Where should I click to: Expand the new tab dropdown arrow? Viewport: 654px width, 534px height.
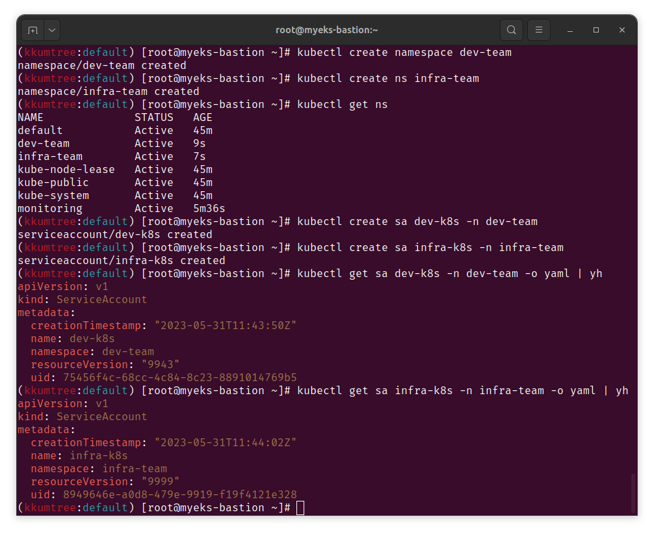(52, 30)
